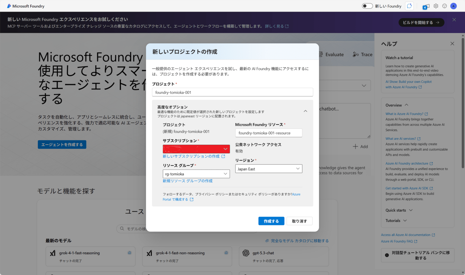Click the Microsoft Foundry リソース name field

[x=268, y=133]
